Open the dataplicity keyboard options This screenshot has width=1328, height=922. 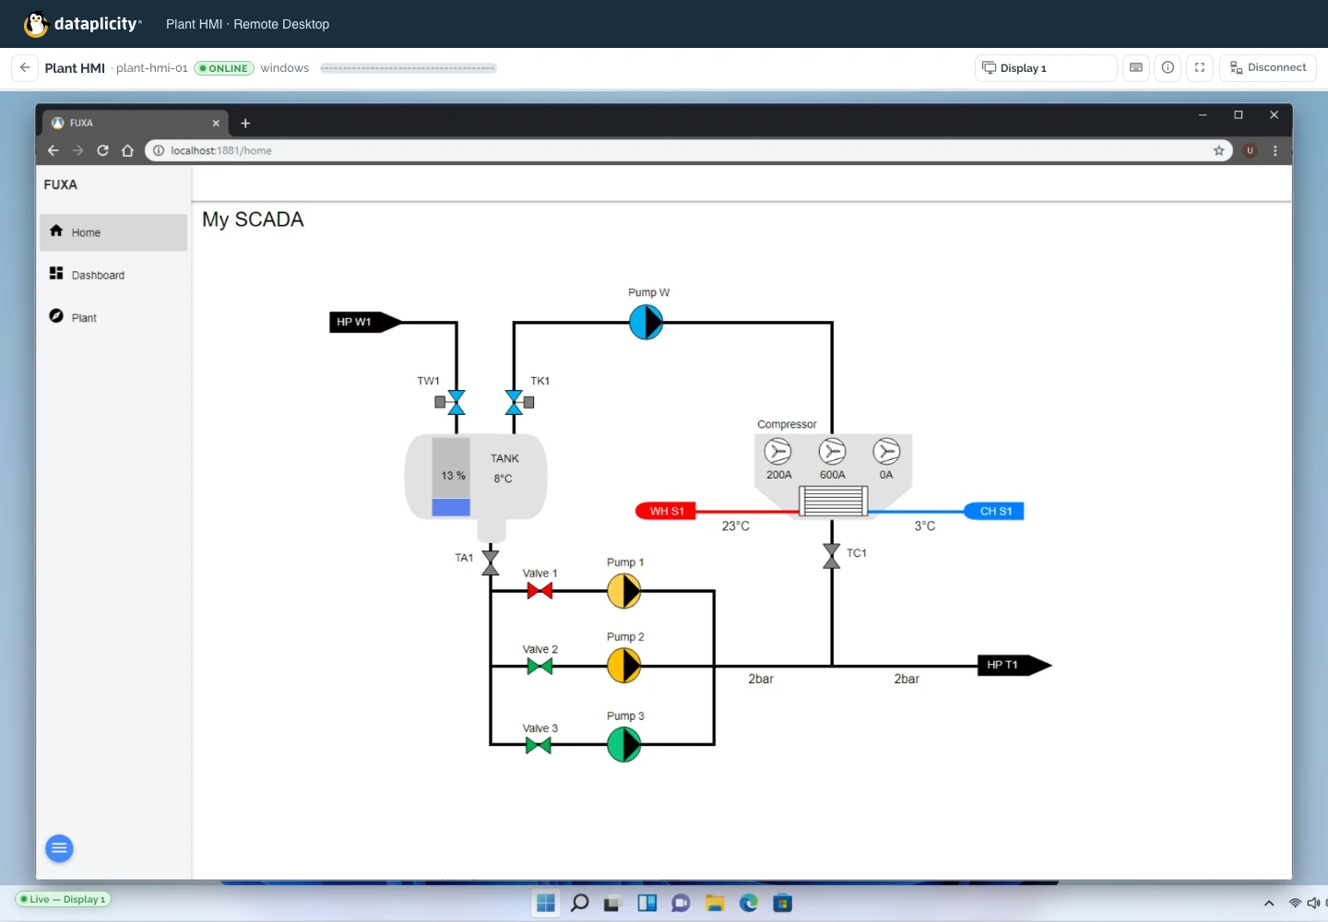point(1136,67)
